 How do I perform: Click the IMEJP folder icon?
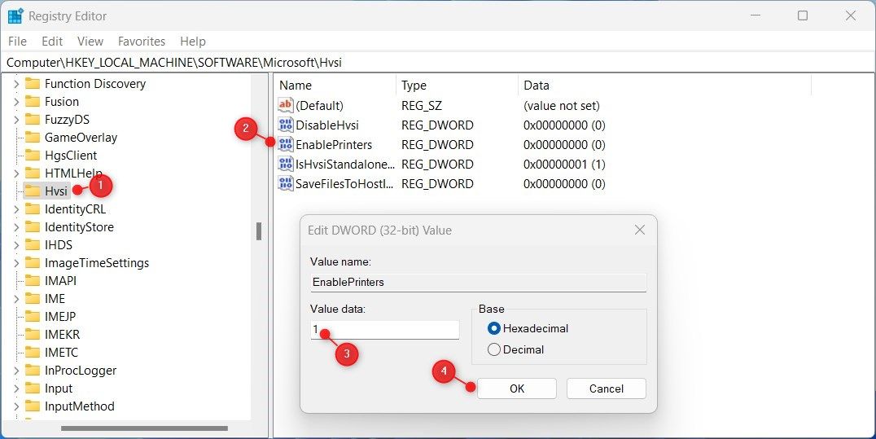click(33, 316)
